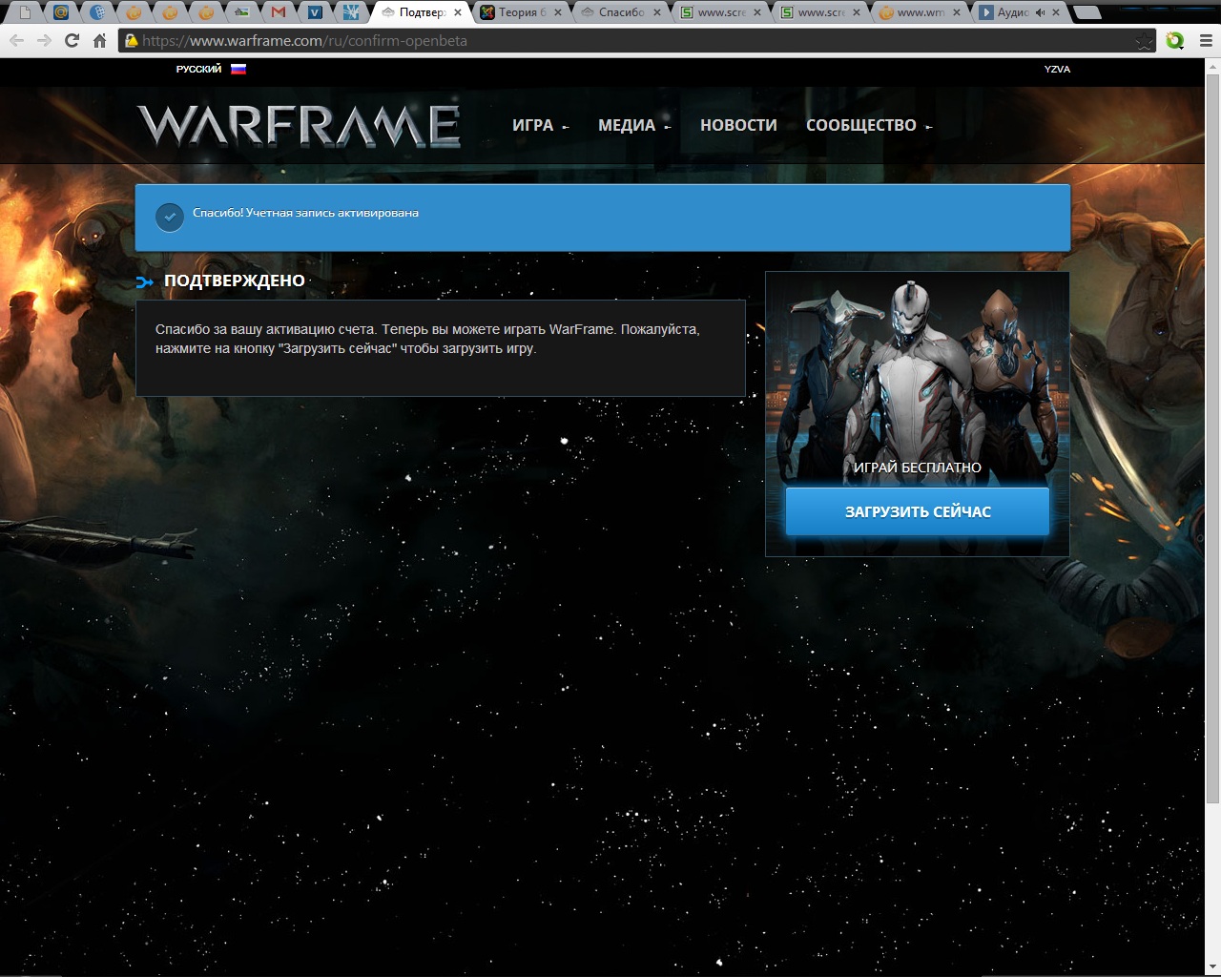Switch to the pinned @ mail tab
The width and height of the screenshot is (1221, 977).
click(62, 12)
